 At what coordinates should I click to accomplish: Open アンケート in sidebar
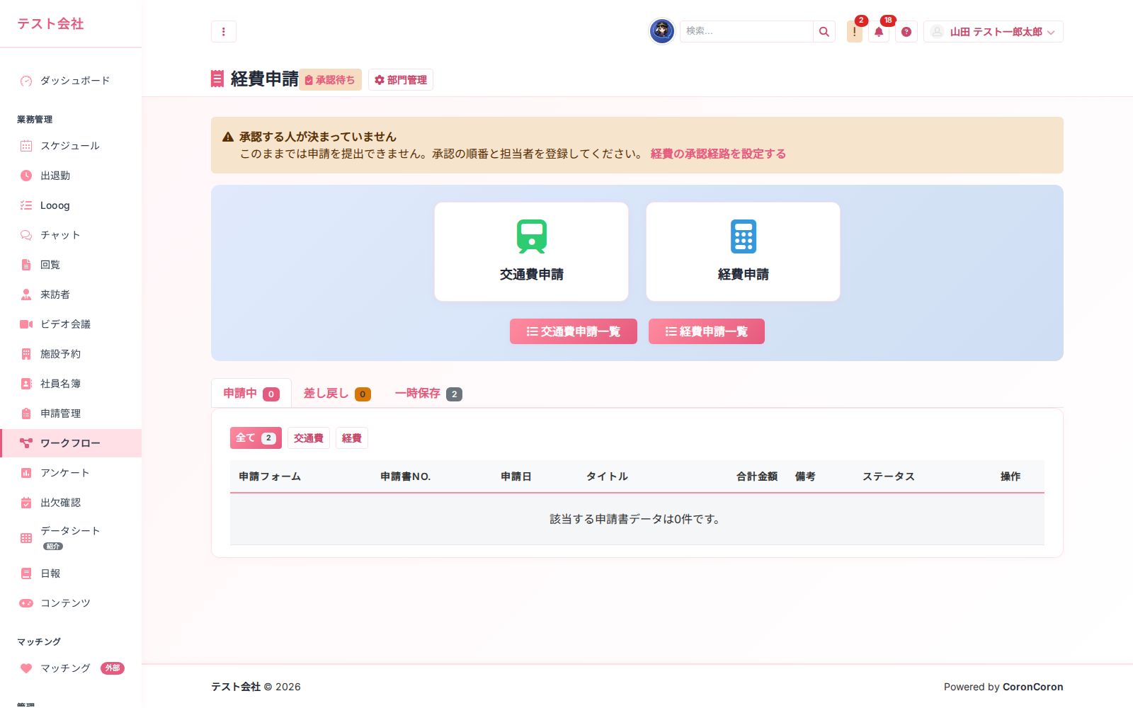click(x=71, y=473)
